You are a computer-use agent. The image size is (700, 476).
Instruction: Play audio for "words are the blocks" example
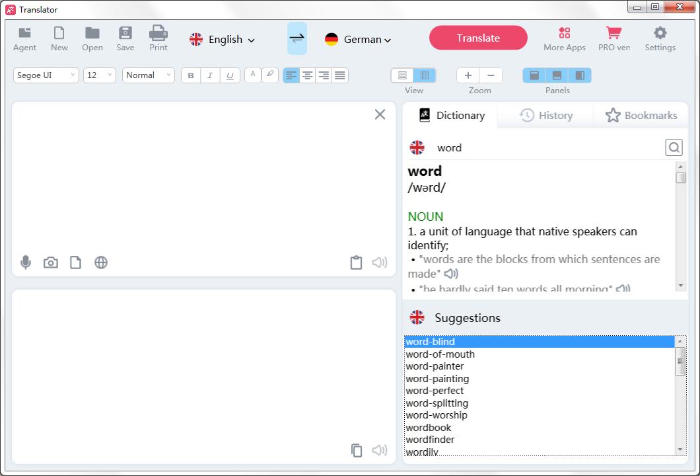coord(451,274)
